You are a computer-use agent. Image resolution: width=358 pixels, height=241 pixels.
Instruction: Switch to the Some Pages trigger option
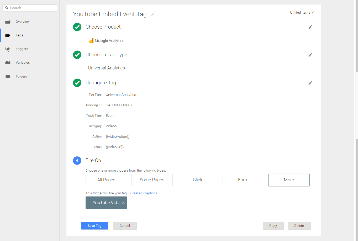coord(152,180)
